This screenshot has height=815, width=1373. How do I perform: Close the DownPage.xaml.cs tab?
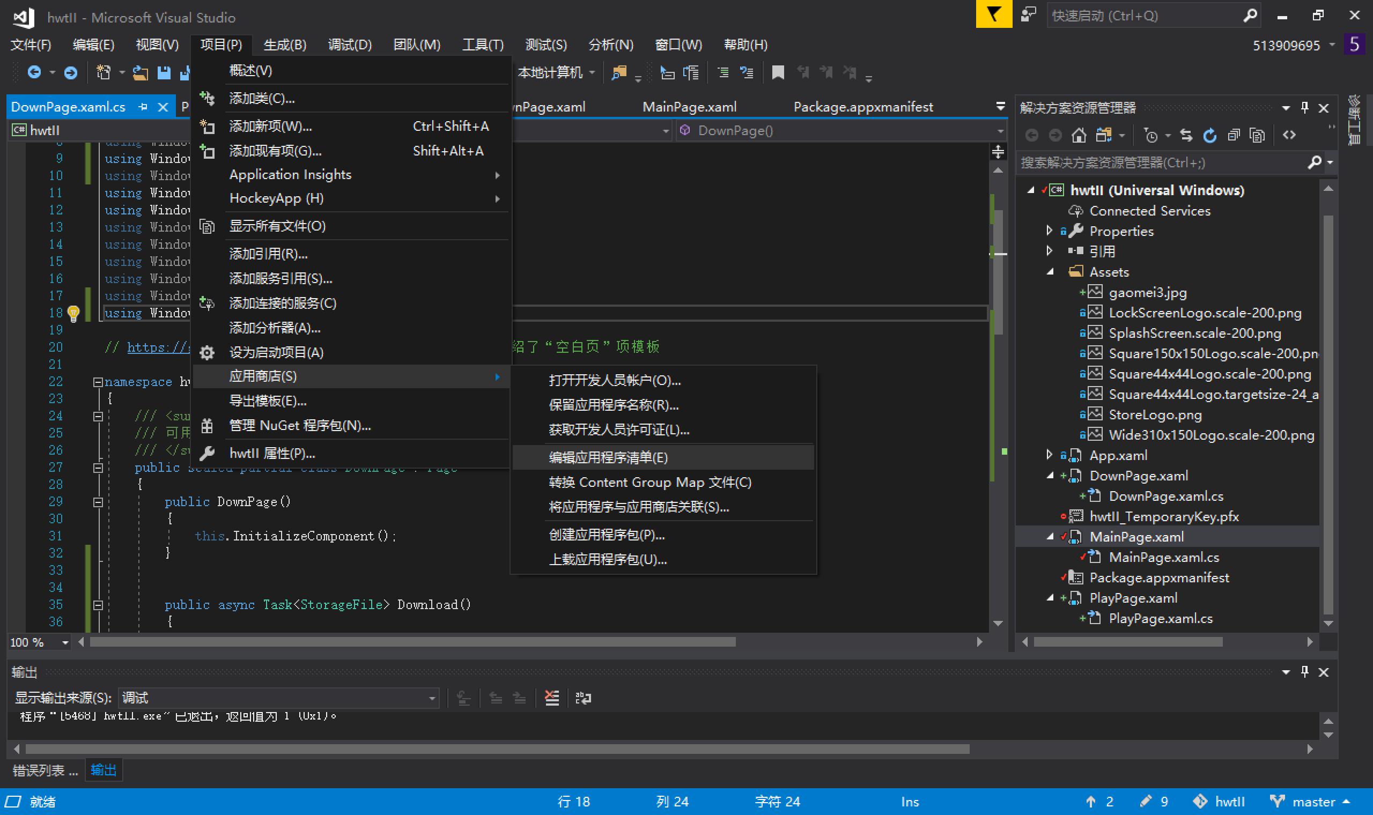tap(163, 107)
